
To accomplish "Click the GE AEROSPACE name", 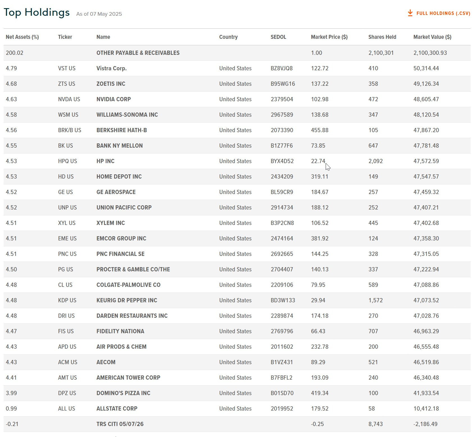I will click(x=116, y=192).
